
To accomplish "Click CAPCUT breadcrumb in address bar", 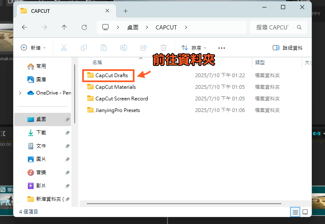I will [166, 27].
